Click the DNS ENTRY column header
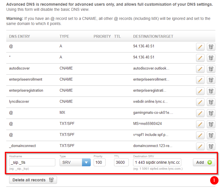Screen dimensions: 221x189 (x=20, y=36)
